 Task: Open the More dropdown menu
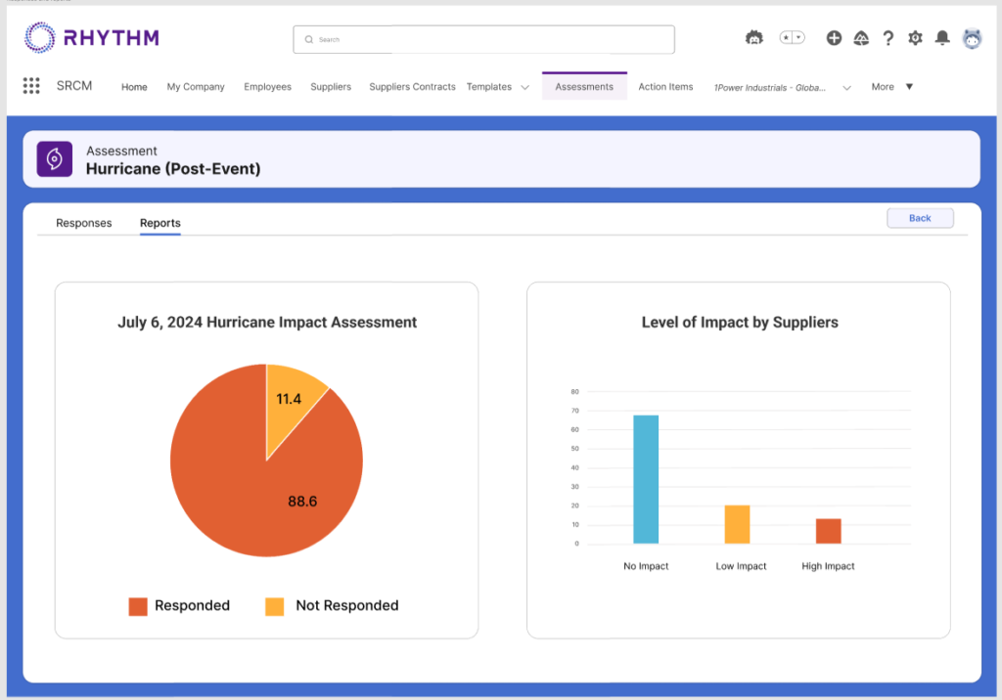point(890,86)
